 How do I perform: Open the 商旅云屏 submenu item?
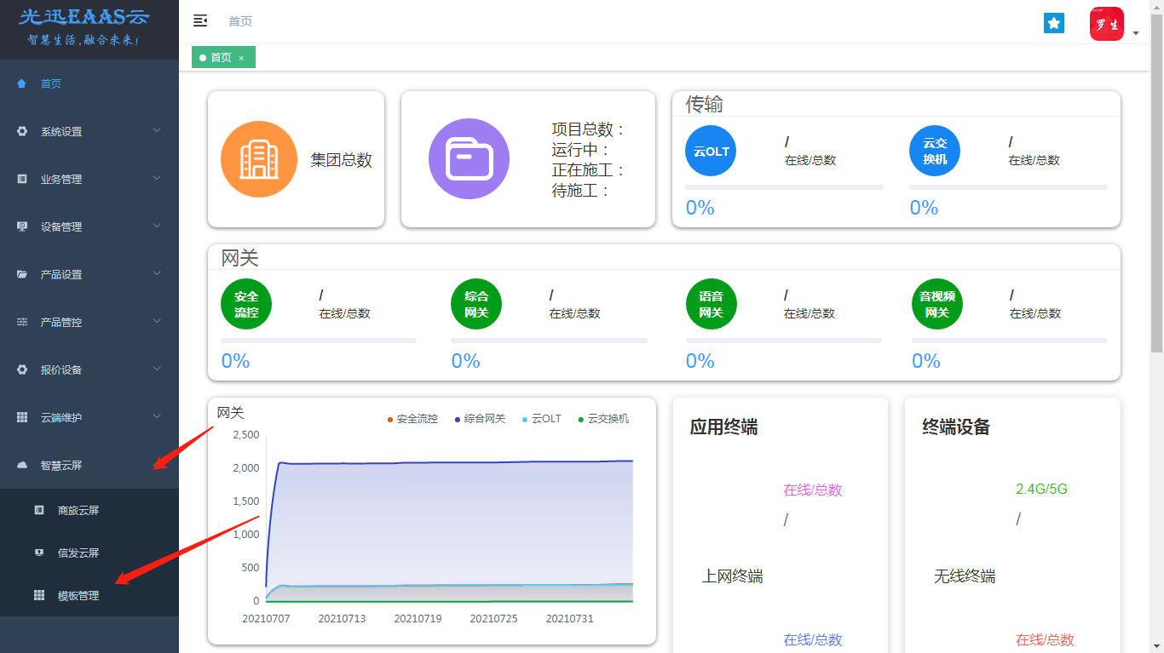78,511
